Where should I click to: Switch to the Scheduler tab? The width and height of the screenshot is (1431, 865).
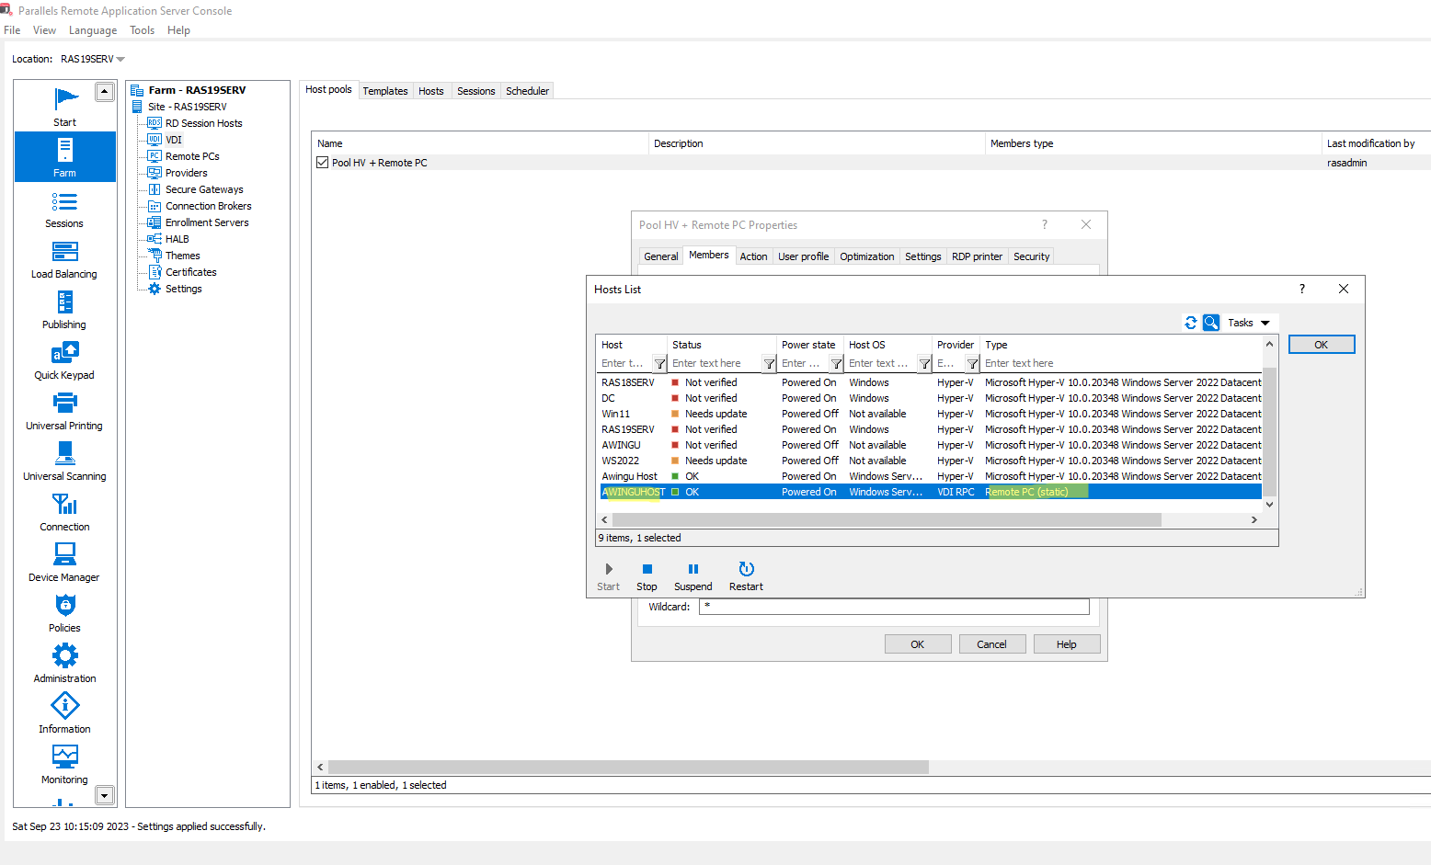pos(527,91)
